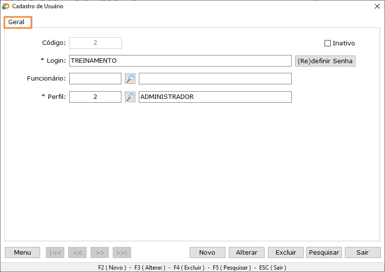385x272 pixels.
Task: Advance to next record with >> button
Action: pyautogui.click(x=100, y=253)
